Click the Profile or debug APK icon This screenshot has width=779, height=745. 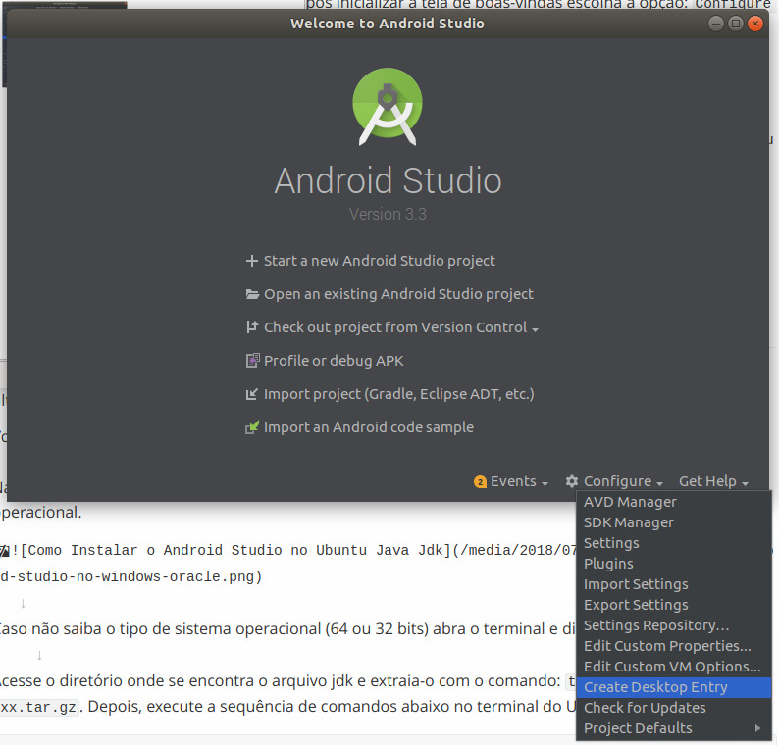click(x=252, y=361)
